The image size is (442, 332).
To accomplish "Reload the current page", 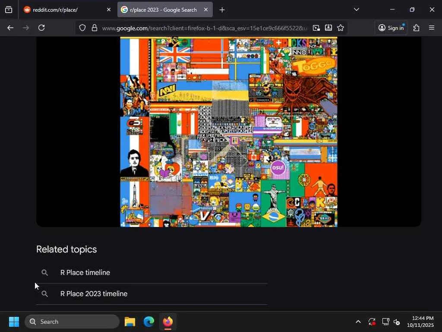I will (41, 28).
